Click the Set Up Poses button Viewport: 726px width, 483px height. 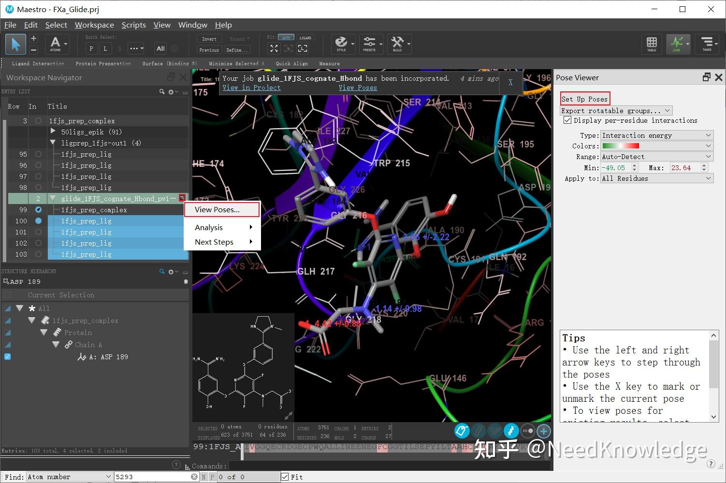[x=585, y=98]
